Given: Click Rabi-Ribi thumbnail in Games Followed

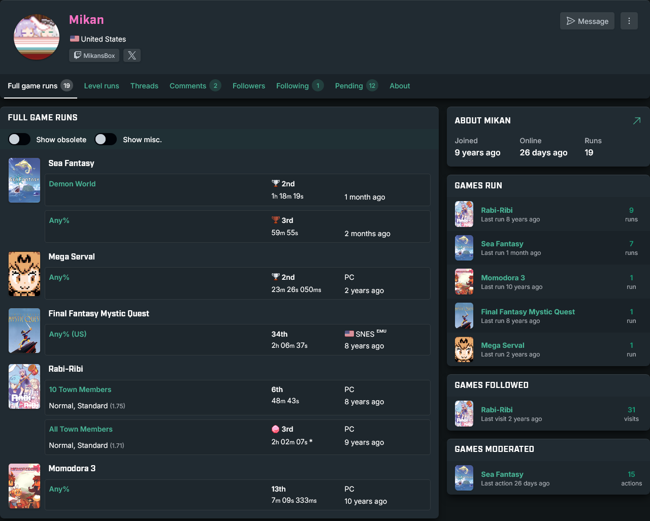Looking at the screenshot, I should 464,413.
